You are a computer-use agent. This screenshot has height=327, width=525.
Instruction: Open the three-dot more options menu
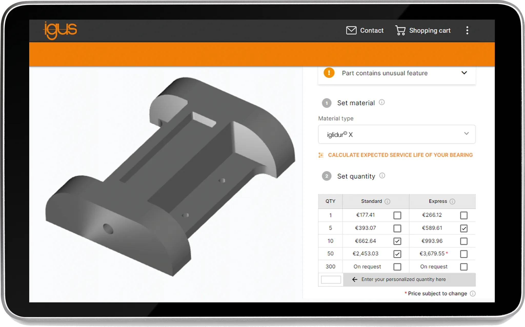click(467, 30)
